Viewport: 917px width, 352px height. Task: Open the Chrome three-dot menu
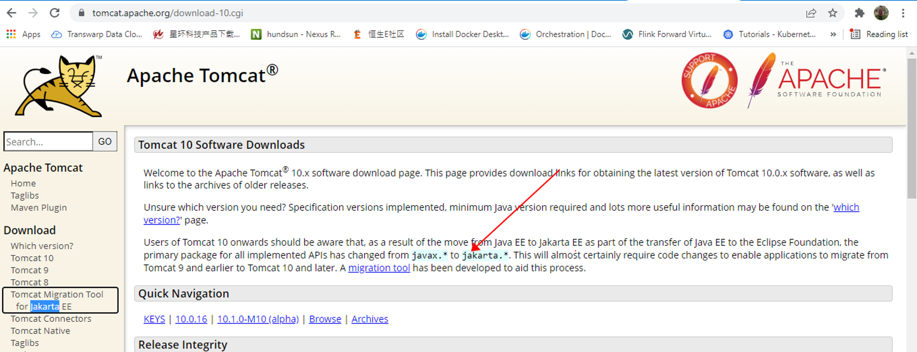[903, 13]
